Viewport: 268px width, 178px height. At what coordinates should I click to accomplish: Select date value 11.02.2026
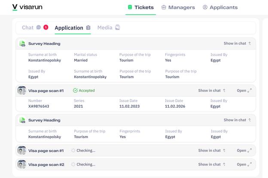pos(175,106)
